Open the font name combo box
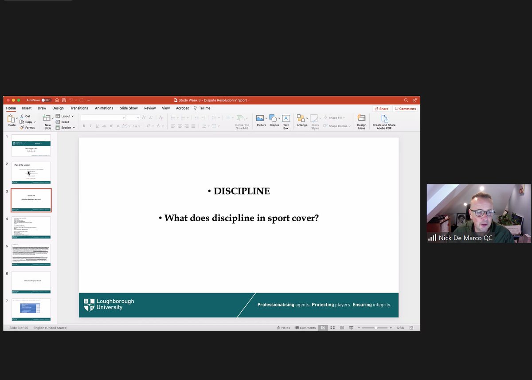This screenshot has width=532, height=380. (103, 118)
